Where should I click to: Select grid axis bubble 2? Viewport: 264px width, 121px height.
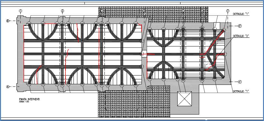[x=63, y=11]
